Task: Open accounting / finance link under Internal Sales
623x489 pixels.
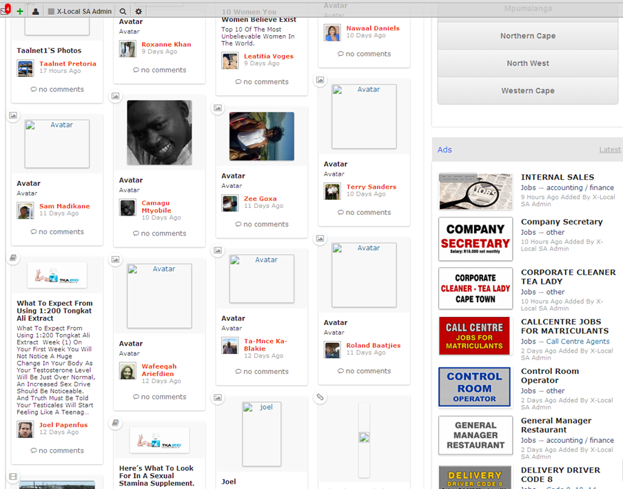Action: [580, 188]
